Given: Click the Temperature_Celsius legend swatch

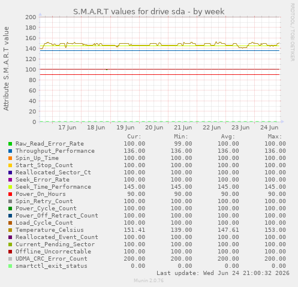Looking at the screenshot, I should point(10,230).
